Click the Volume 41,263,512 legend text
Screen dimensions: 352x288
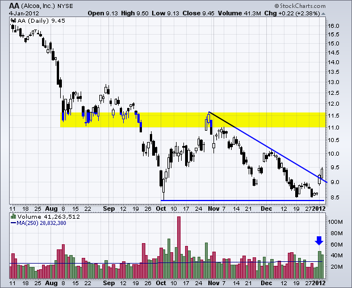(49, 217)
